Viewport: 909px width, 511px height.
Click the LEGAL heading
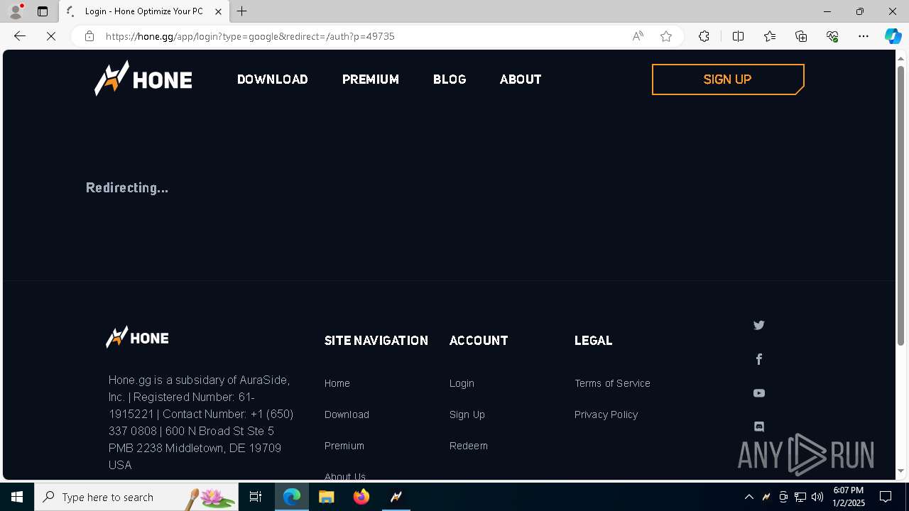[593, 341]
